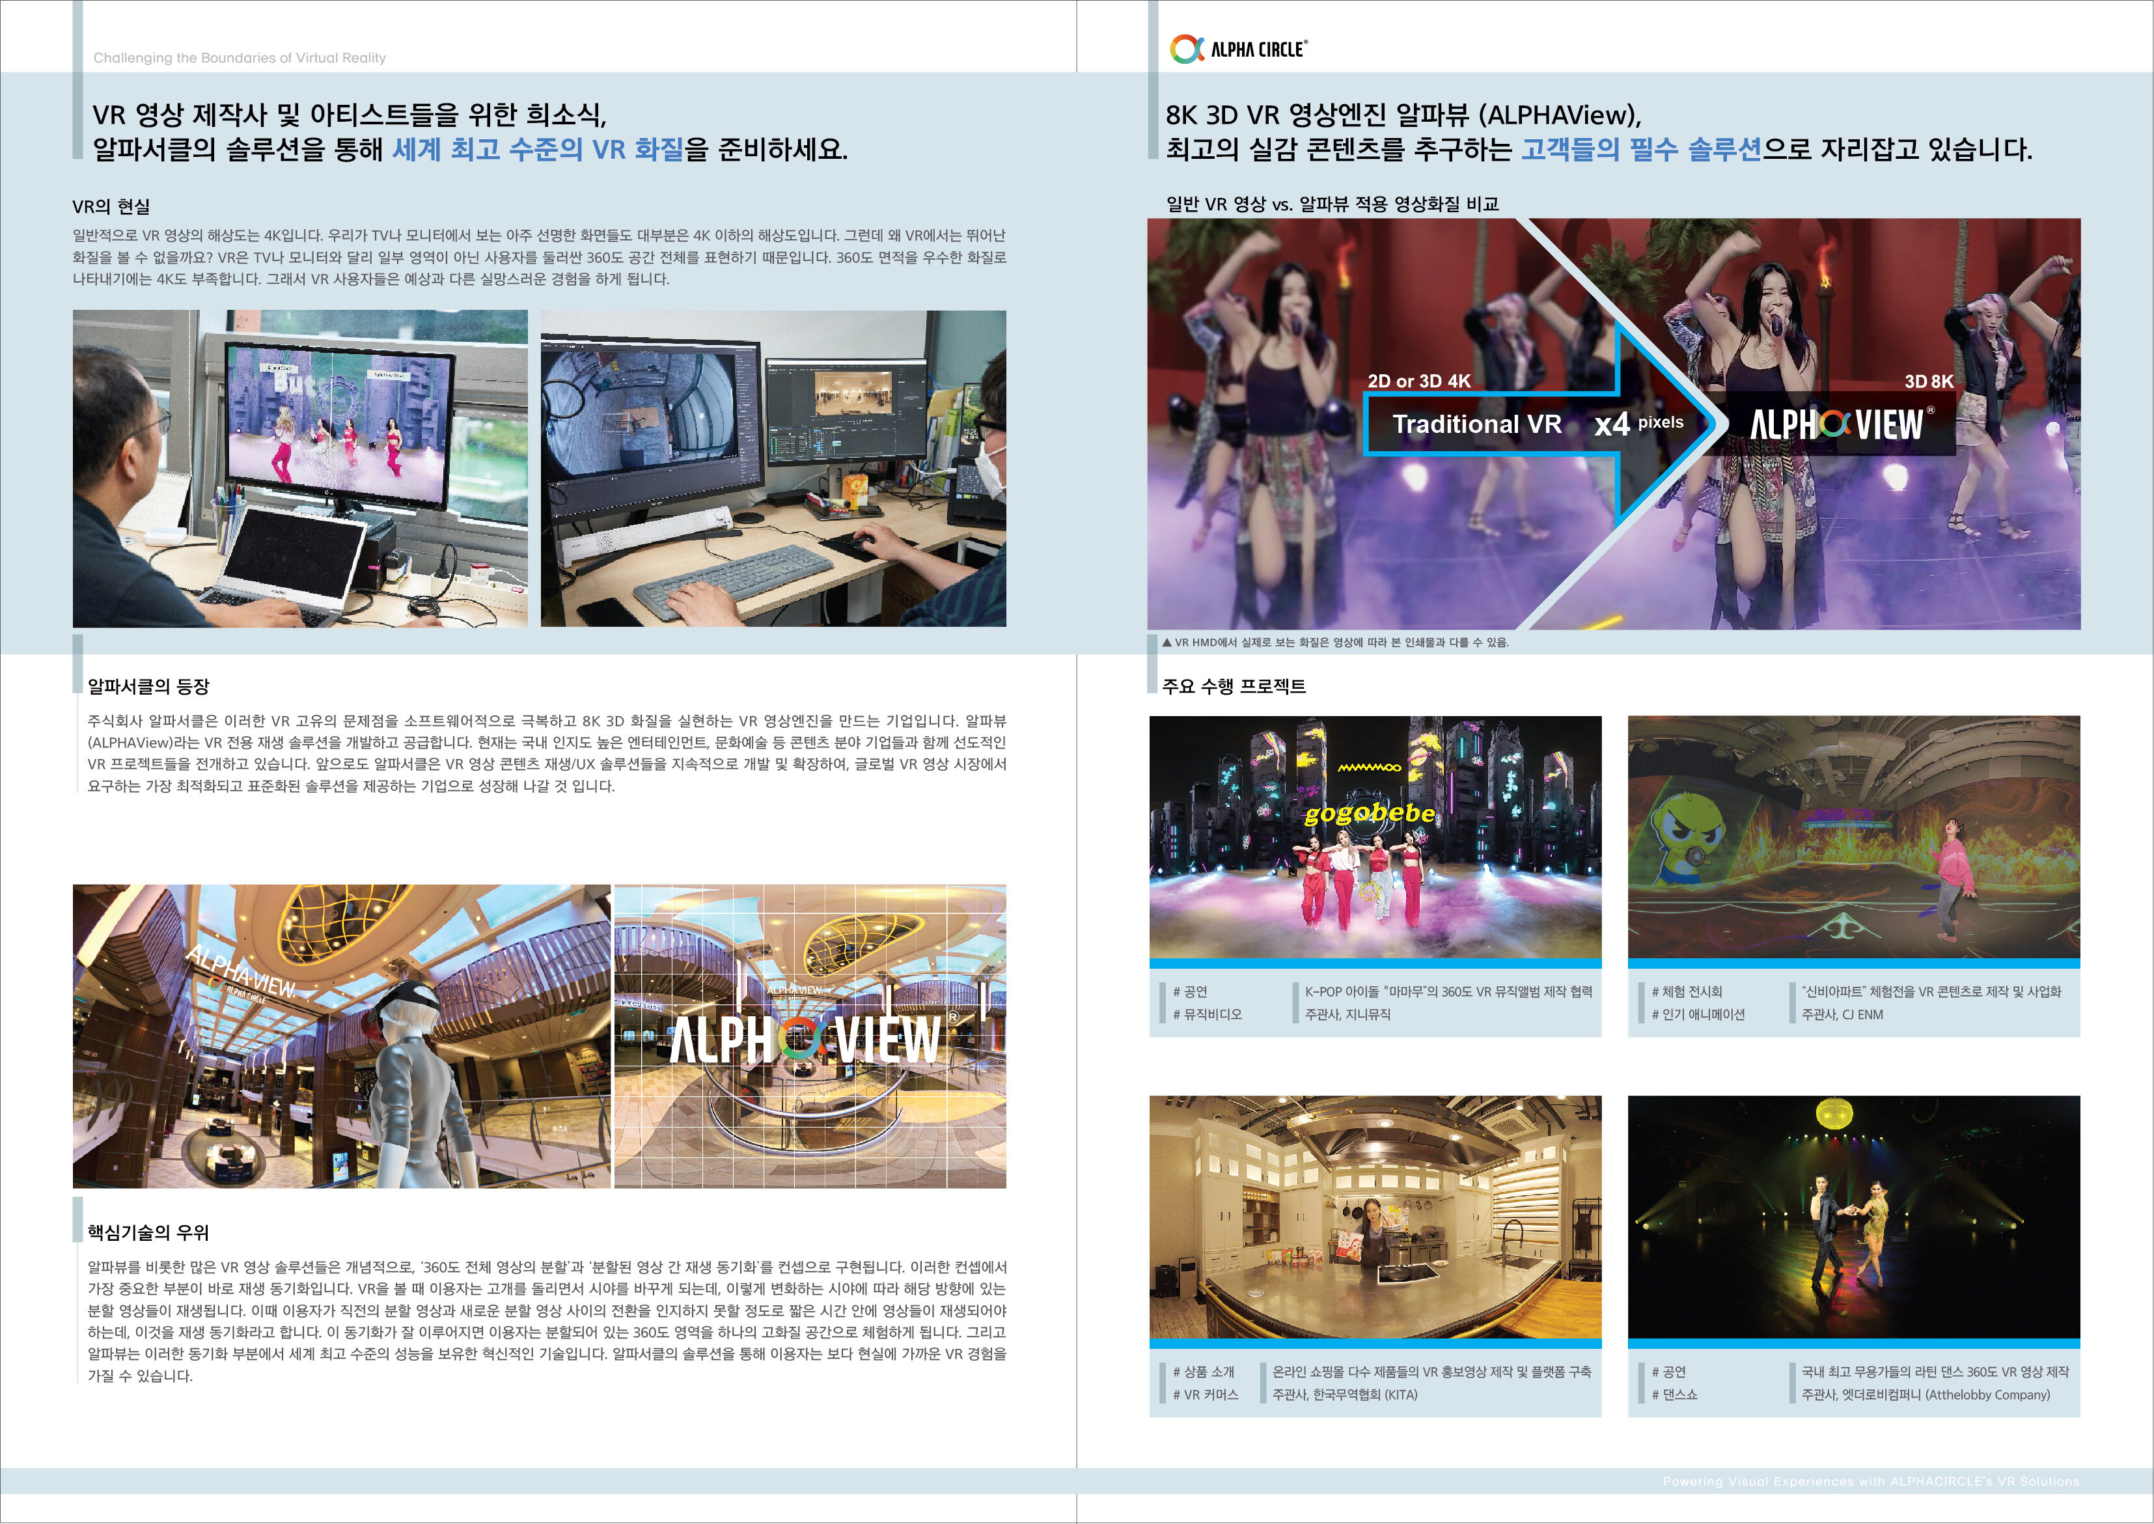2154x1524 pixels.
Task: Click '주관사, 지니뮤직' text
Action: pyautogui.click(x=1347, y=1014)
